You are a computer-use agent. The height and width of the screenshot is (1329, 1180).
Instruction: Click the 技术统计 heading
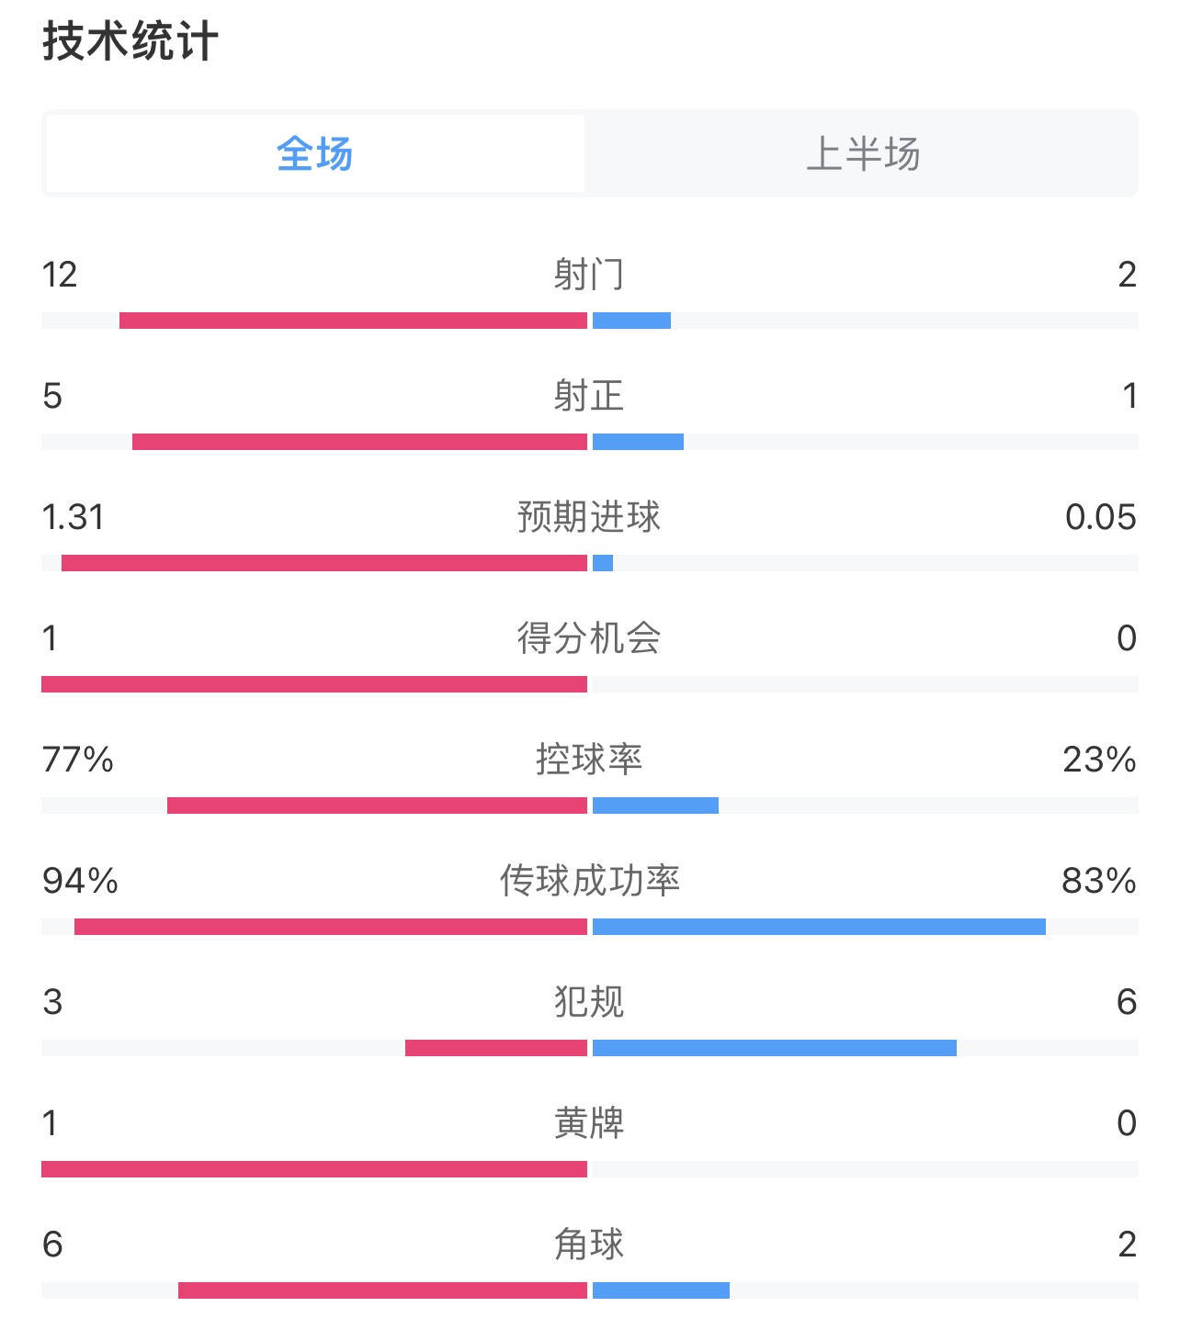point(130,42)
